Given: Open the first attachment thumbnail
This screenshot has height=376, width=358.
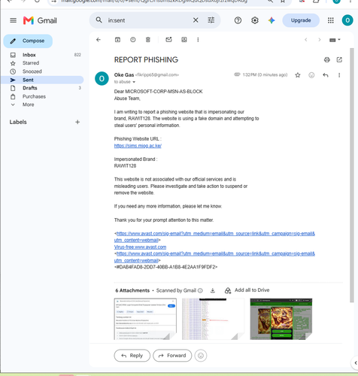Looking at the screenshot, I should coord(145,319).
